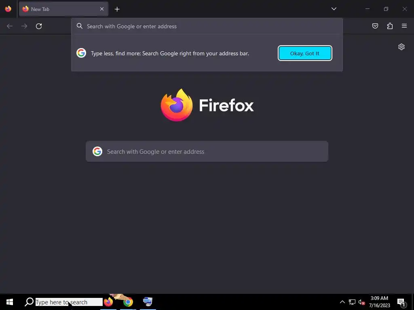Click Okay, Got It button
The width and height of the screenshot is (414, 310).
(x=305, y=53)
